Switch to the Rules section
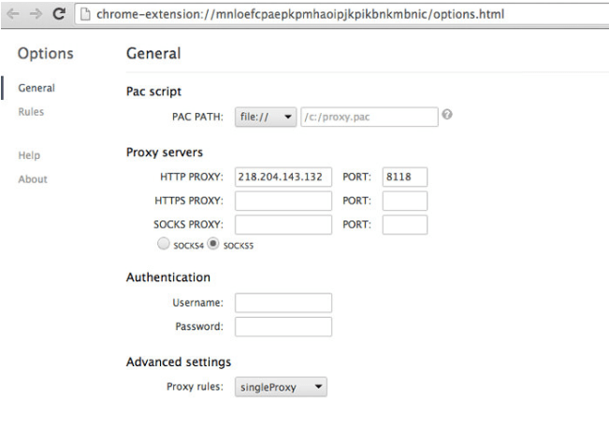This screenshot has width=609, height=441. tap(31, 112)
